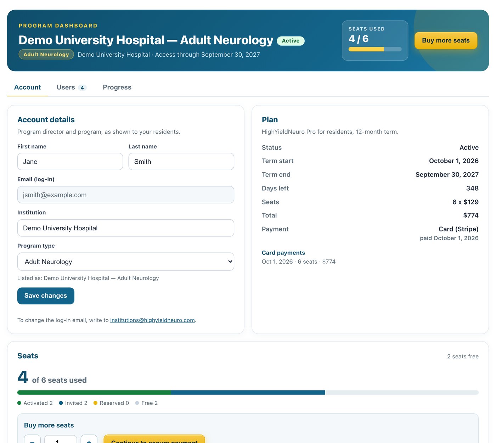The image size is (496, 443).
Task: Click the Adult Neurology pill in header
Action: [x=46, y=54]
